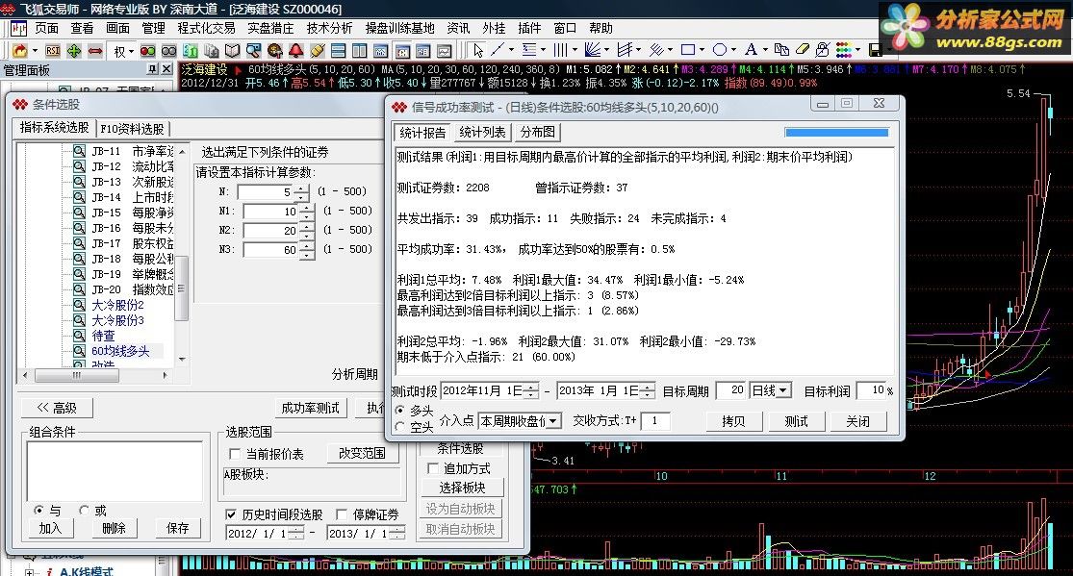The image size is (1073, 576).
Task: Click the eraser tool icon
Action: coord(803,50)
